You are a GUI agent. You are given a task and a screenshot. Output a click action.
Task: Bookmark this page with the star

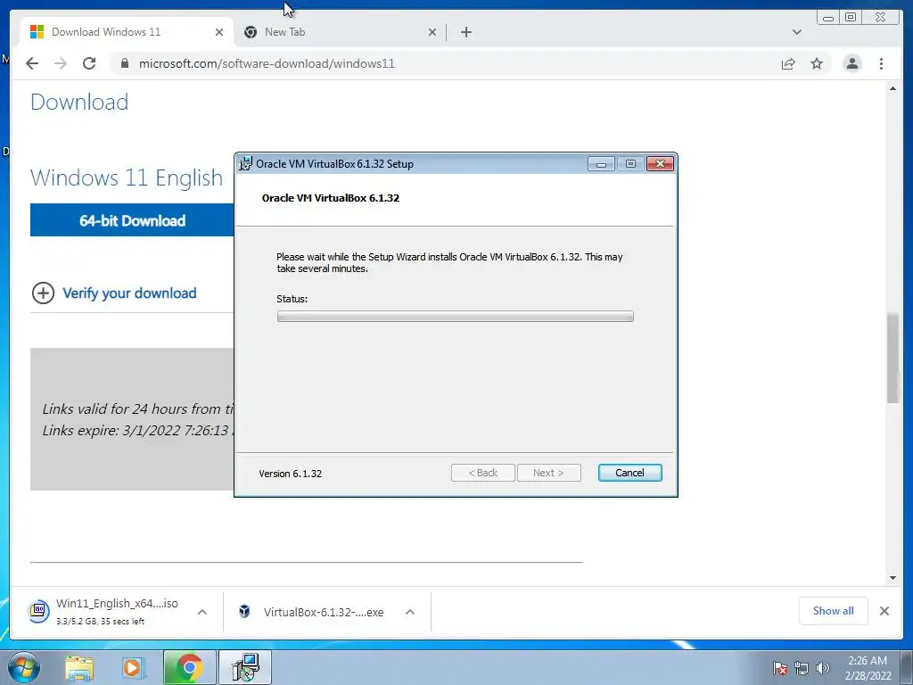(x=817, y=63)
